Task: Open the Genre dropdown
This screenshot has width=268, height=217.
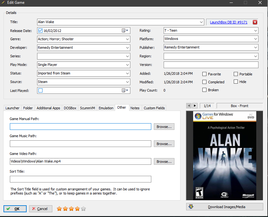Action: pos(127,39)
